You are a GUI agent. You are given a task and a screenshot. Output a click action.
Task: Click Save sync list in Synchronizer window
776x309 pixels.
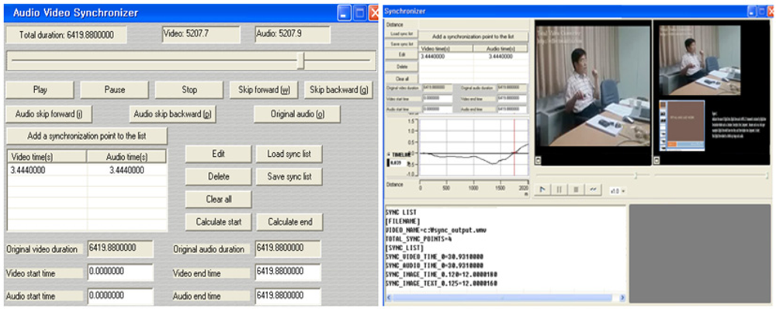402,44
